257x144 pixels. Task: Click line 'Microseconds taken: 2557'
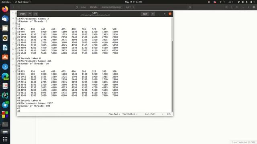coord(37,103)
